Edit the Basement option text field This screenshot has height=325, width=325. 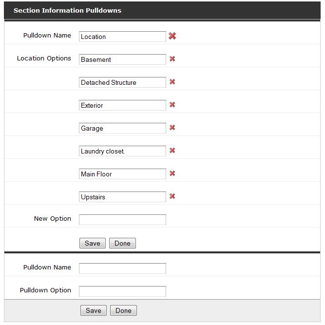[x=122, y=59]
